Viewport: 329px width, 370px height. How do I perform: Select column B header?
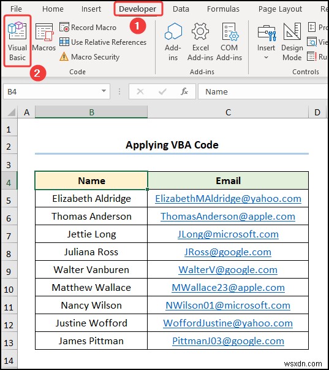tap(91, 112)
